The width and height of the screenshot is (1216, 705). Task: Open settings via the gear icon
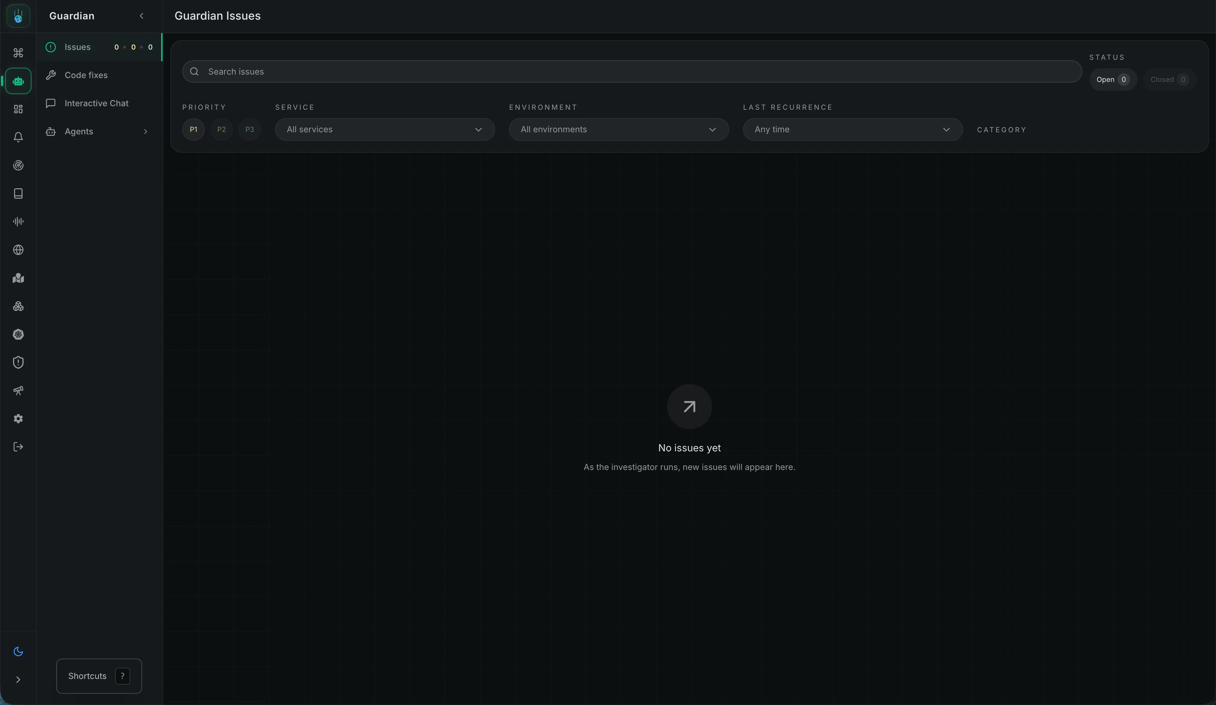(18, 419)
